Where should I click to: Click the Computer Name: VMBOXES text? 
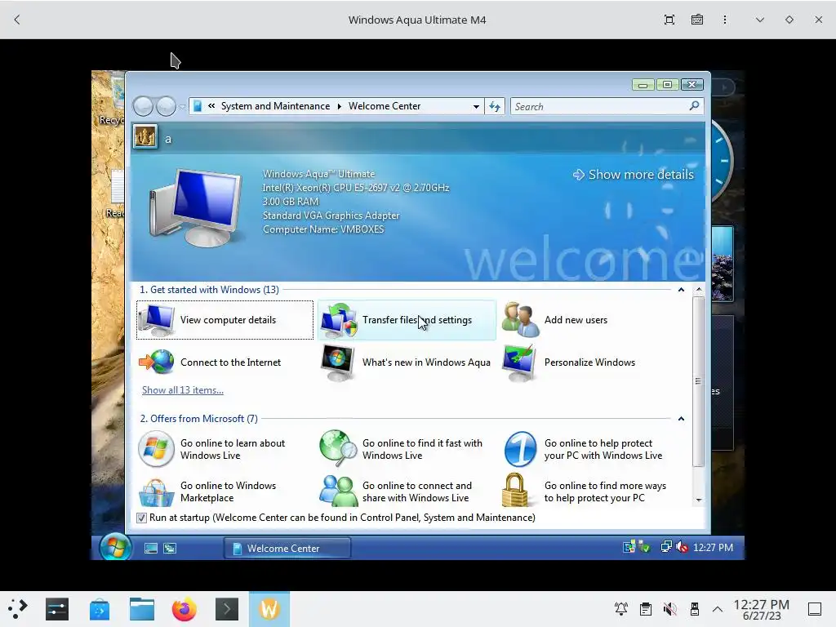pos(323,229)
